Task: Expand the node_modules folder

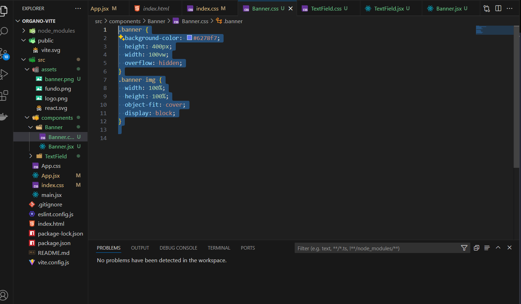Action: click(24, 31)
